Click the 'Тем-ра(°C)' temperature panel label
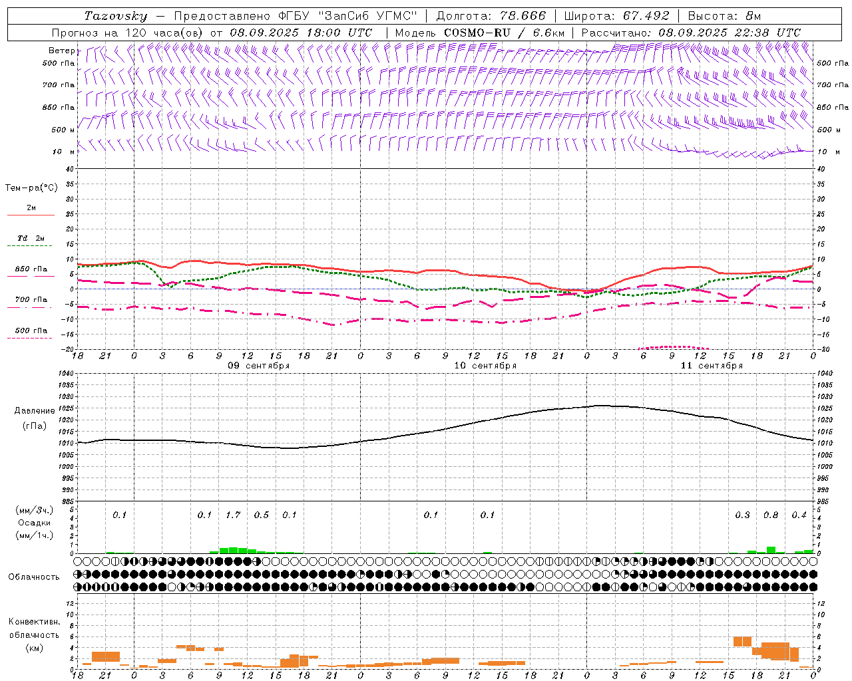The image size is (852, 681). (31, 188)
